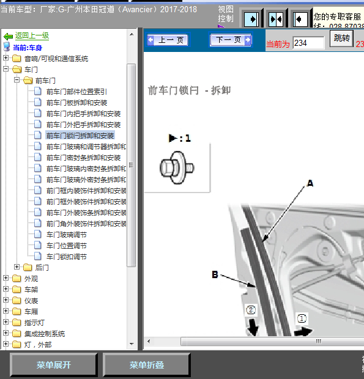Open 车门位置调节 document
364x379 pixels.
(x=66, y=246)
